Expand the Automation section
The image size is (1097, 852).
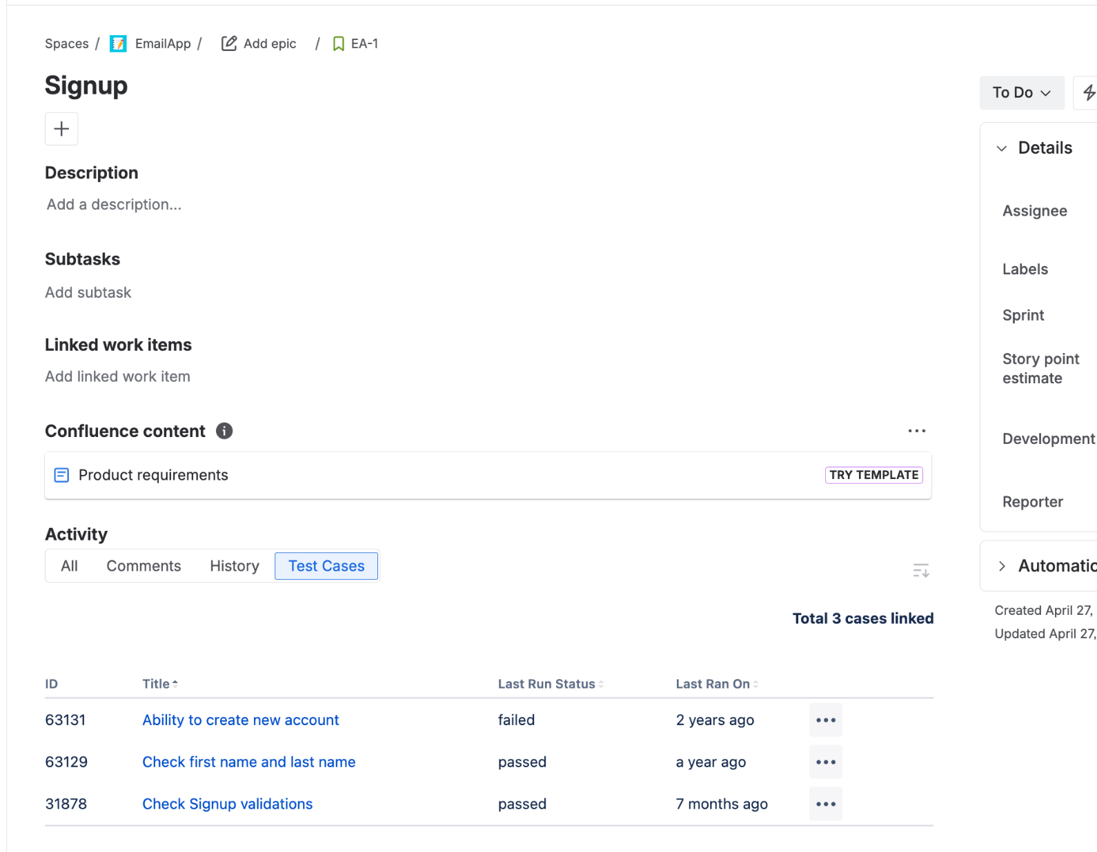click(1002, 566)
